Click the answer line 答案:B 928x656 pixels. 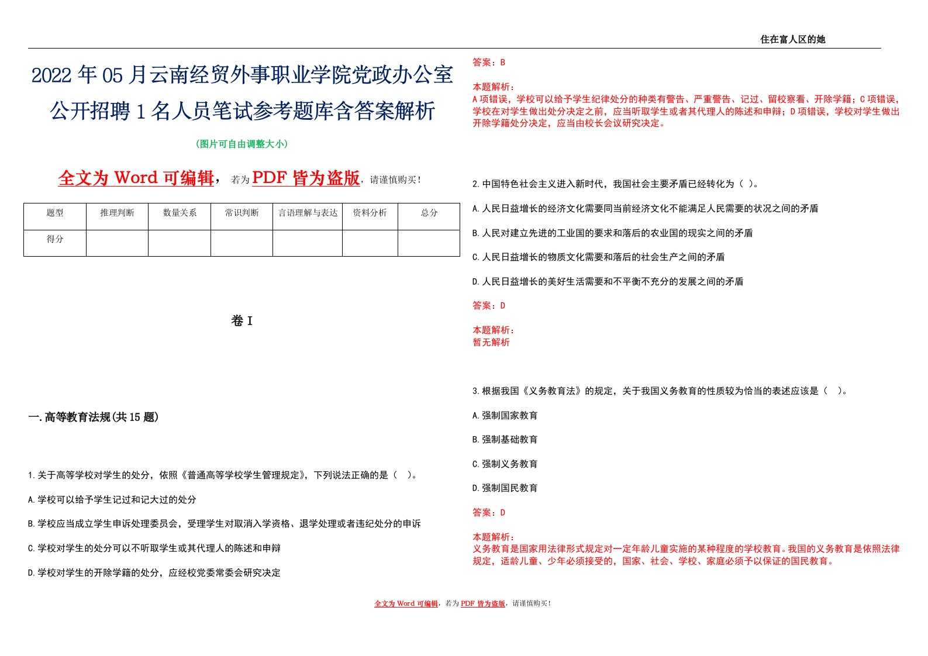pos(489,63)
